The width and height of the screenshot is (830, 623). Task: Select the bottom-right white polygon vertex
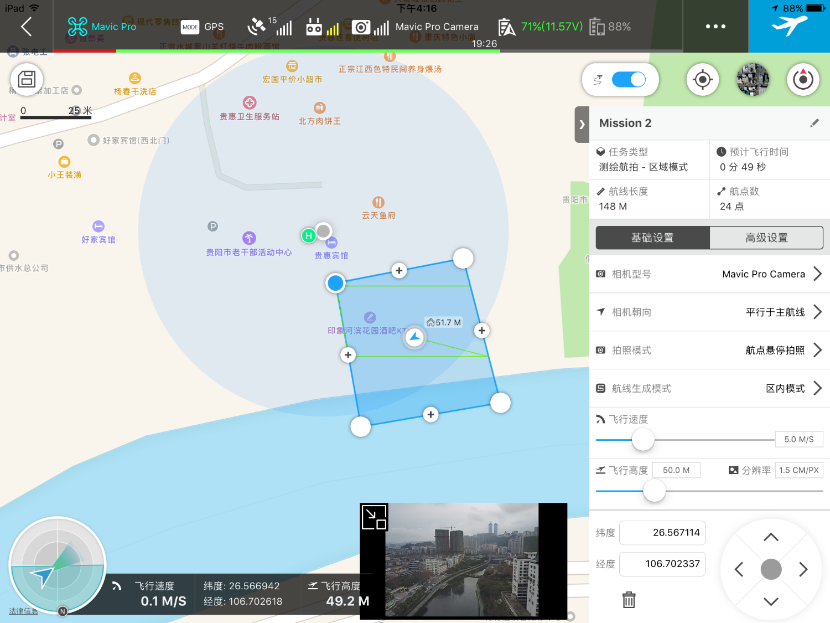500,403
